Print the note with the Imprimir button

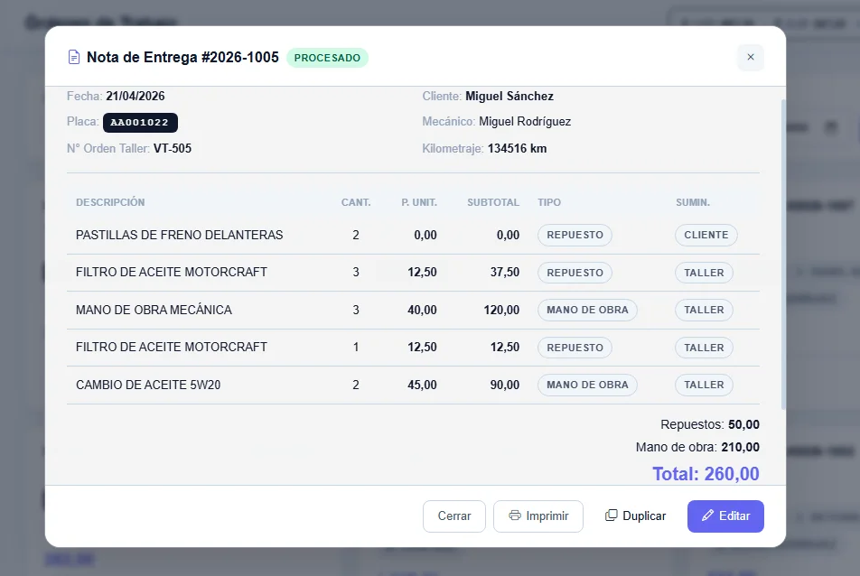pyautogui.click(x=538, y=516)
